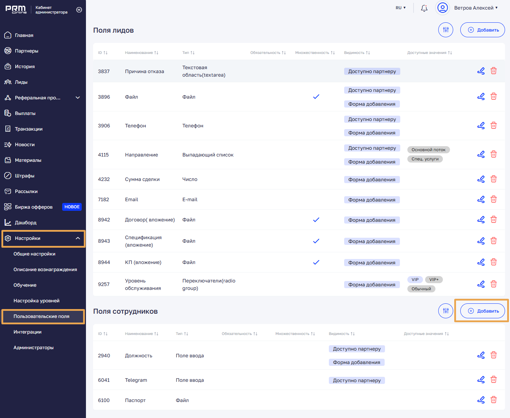Edit the Telegram employee field
Image resolution: width=510 pixels, height=418 pixels.
click(x=481, y=380)
